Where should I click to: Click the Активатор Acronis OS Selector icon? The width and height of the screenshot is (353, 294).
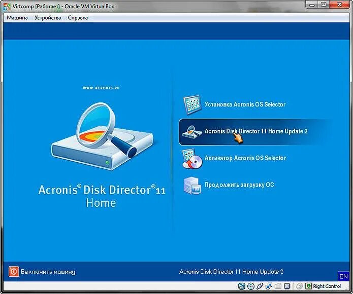click(x=192, y=159)
